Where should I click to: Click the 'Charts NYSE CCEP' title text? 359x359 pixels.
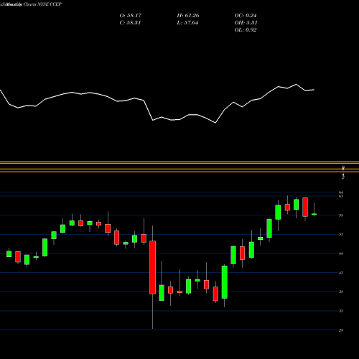pos(42,4)
